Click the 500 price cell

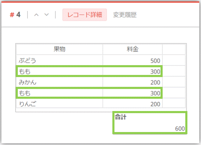click(x=133, y=60)
